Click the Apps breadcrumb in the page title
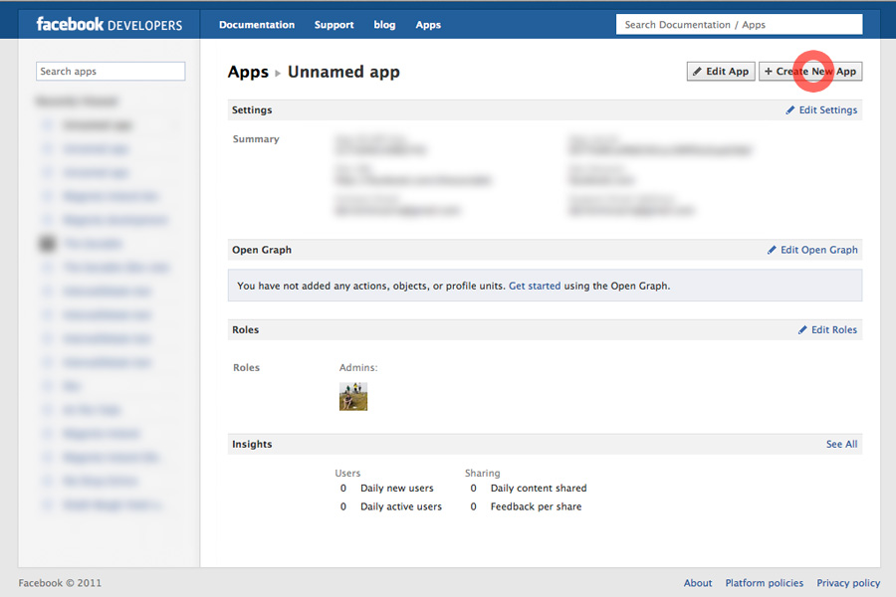 (x=248, y=72)
